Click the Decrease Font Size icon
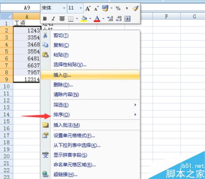The image size is (205, 179). pos(96,9)
